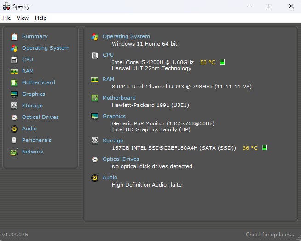Open the File menu
Image resolution: width=301 pixels, height=241 pixels.
pos(6,18)
